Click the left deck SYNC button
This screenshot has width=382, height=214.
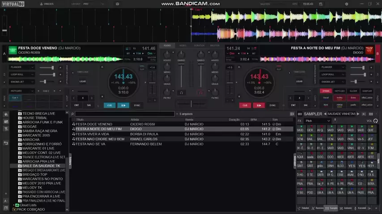137,105
